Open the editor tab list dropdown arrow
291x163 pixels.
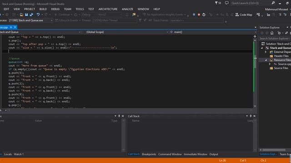coord(256,27)
